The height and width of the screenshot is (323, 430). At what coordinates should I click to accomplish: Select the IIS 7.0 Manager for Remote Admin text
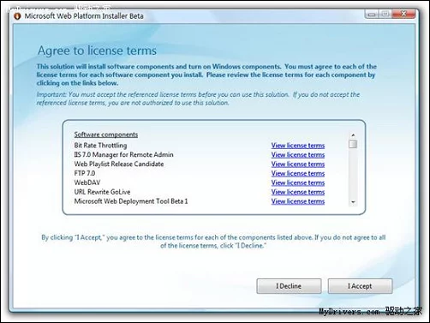(x=123, y=154)
